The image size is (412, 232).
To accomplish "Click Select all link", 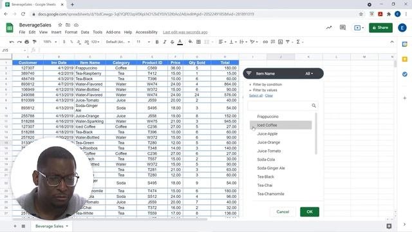I will point(256,95).
